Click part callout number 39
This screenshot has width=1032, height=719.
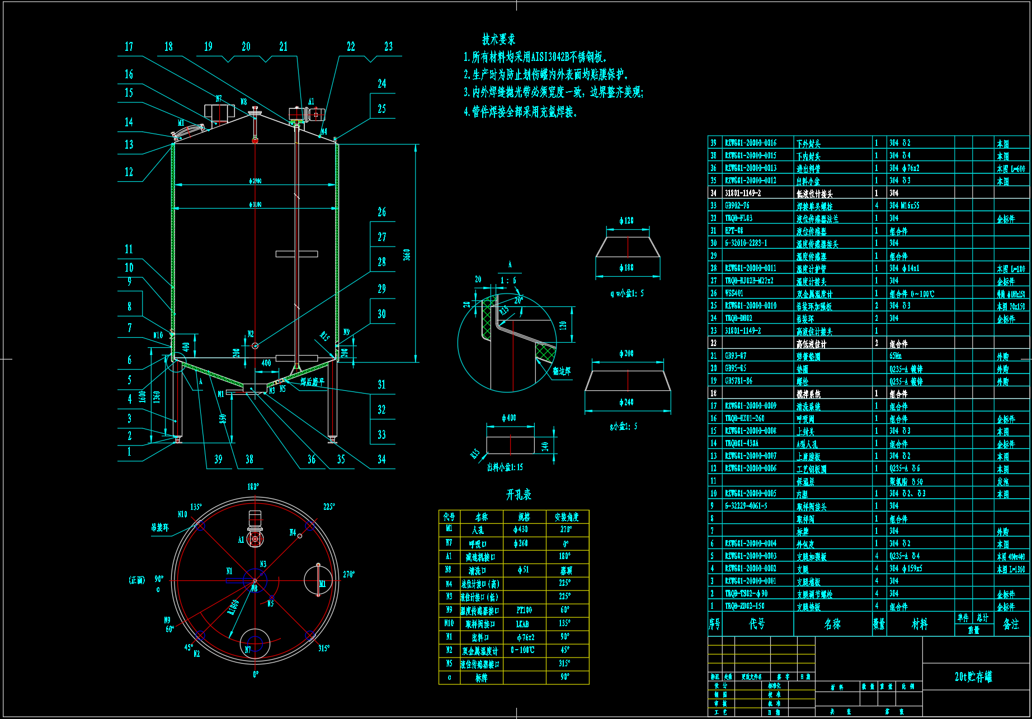[x=218, y=460]
